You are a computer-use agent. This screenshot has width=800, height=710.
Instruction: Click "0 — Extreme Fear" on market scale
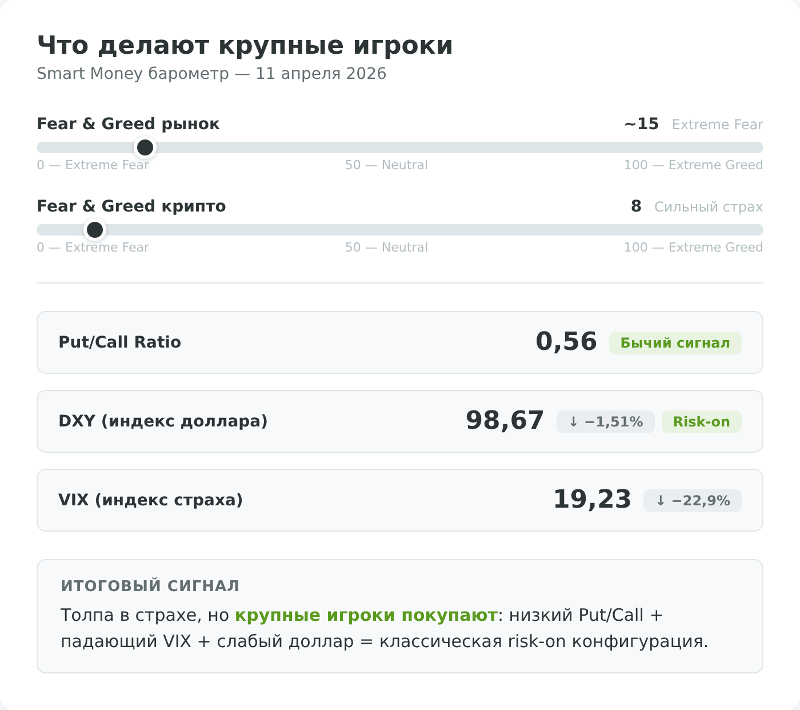[x=93, y=165]
